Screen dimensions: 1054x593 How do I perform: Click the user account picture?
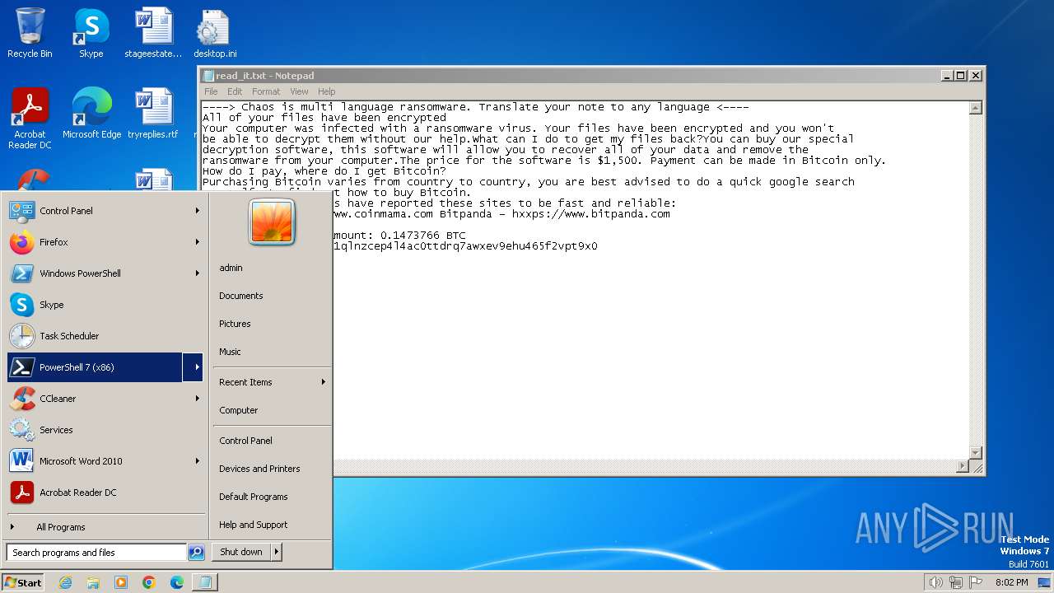click(x=272, y=222)
